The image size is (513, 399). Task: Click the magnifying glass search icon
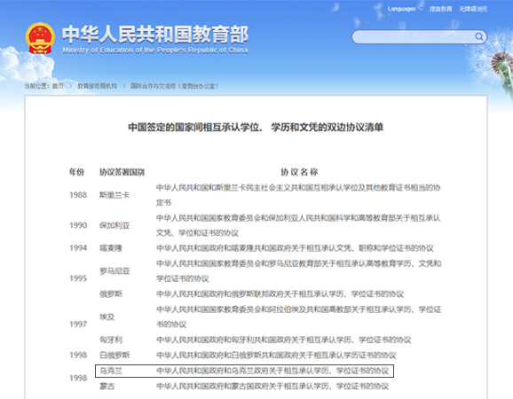pos(478,36)
